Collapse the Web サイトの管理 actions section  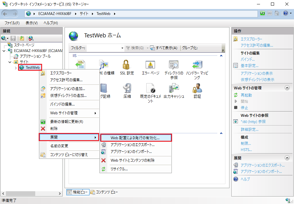287,88
